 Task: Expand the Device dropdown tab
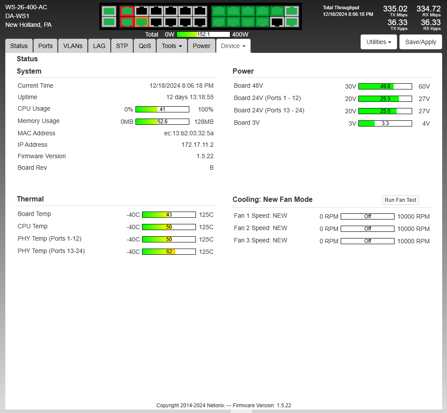(233, 46)
